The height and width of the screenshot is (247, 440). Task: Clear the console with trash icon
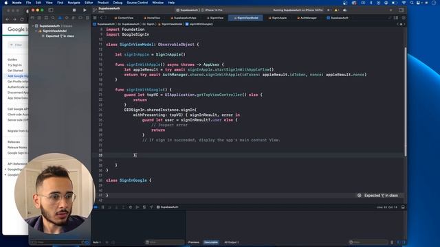coord(392,242)
